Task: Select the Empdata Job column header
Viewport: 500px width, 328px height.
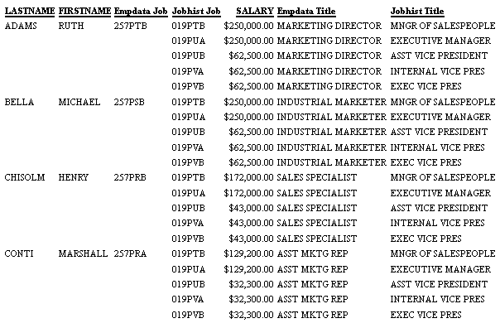Action: click(x=141, y=11)
